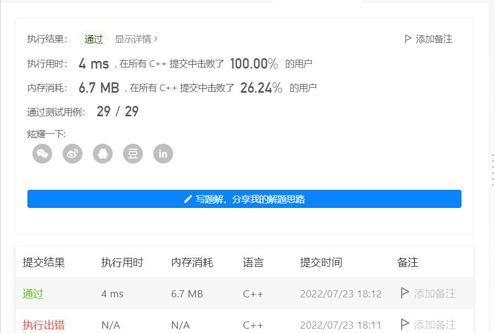Click the 炫耀一下 label
495x333 pixels.
[x=46, y=134]
